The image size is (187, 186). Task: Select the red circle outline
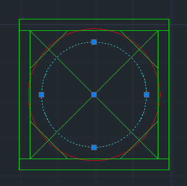(94, 29)
